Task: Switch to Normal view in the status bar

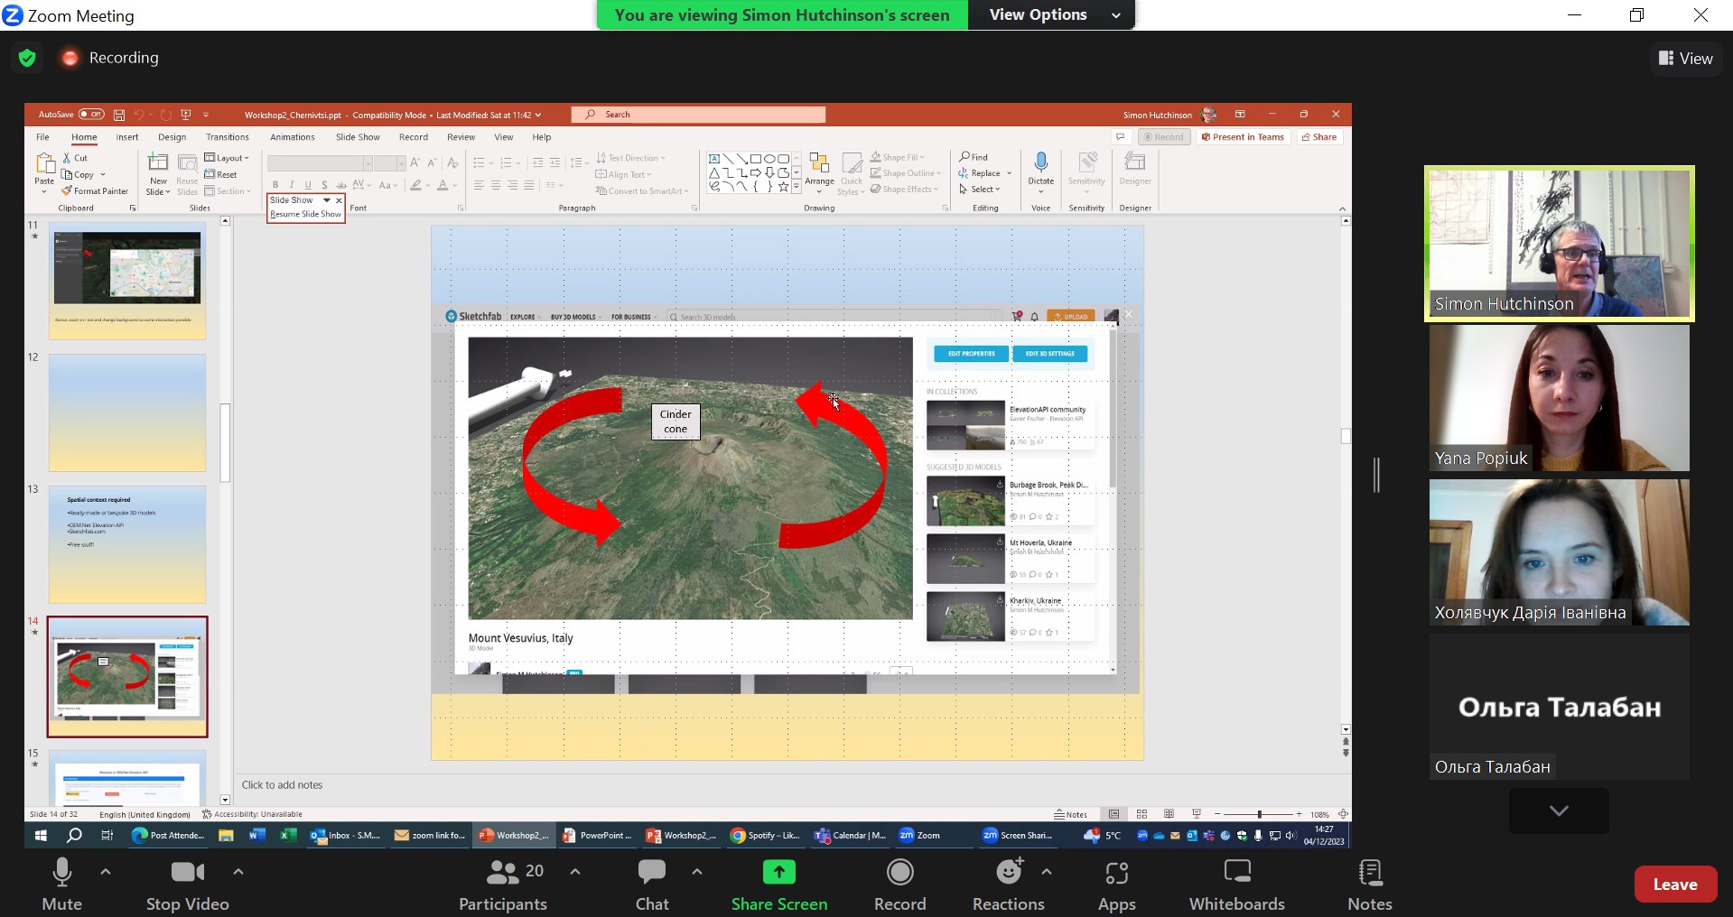Action: (1114, 814)
